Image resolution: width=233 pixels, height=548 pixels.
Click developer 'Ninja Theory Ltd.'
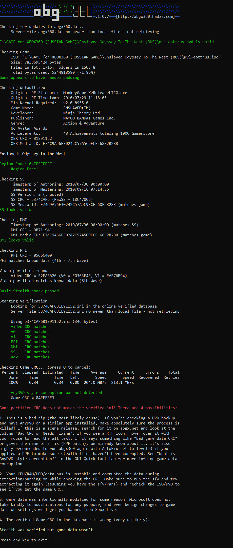83,113
